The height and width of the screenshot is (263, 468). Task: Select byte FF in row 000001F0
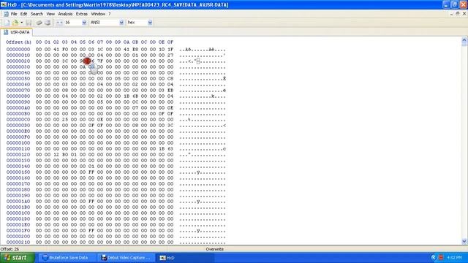pyautogui.click(x=91, y=231)
